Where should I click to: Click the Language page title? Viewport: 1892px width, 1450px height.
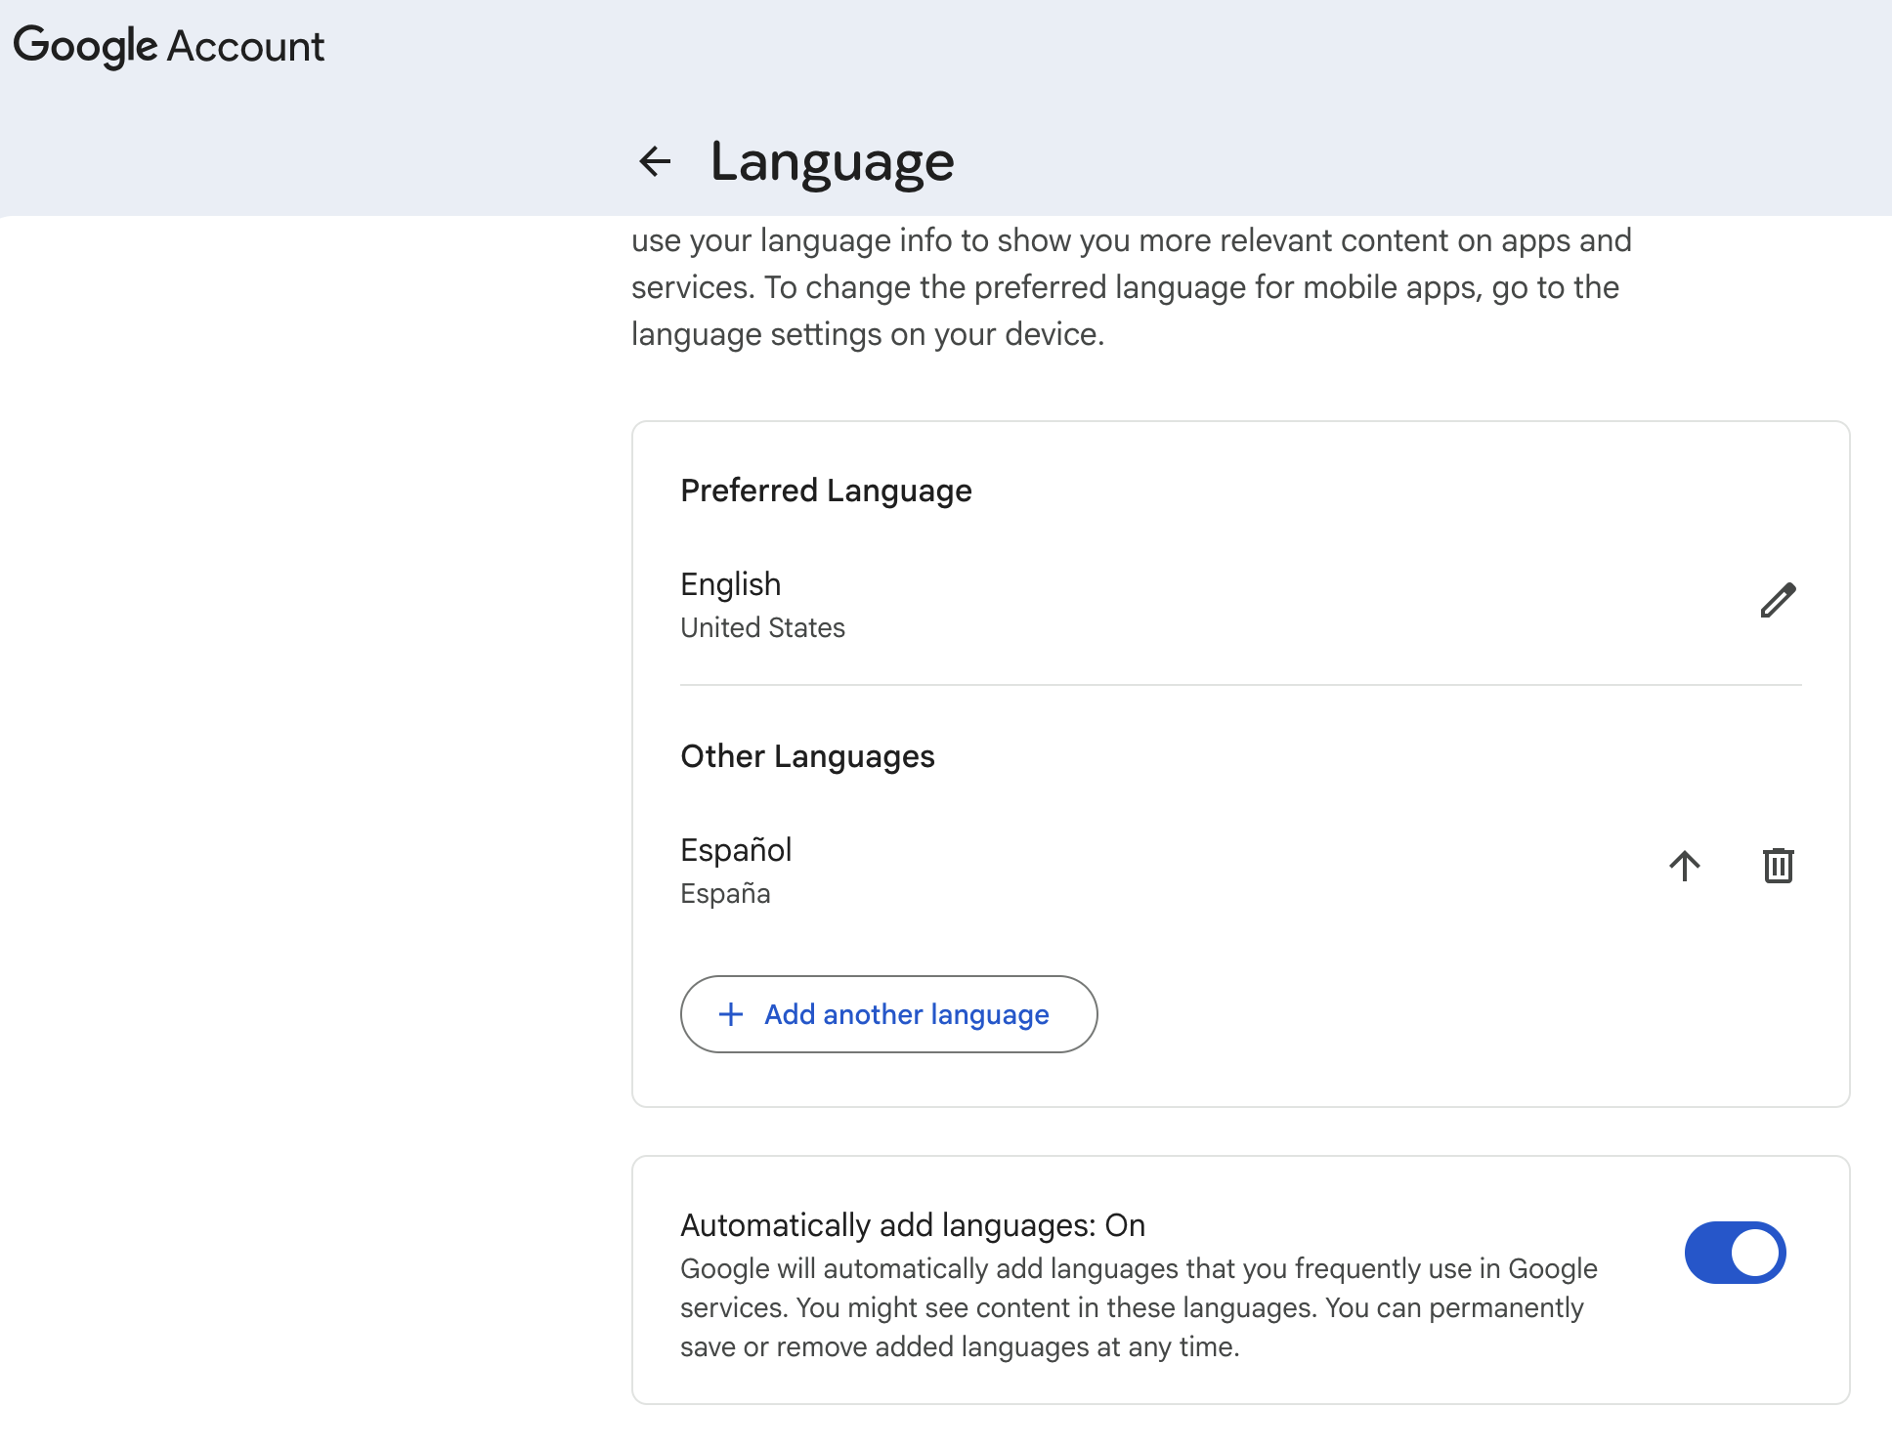832,161
